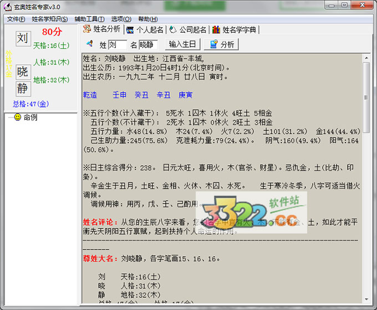The image size is (377, 310).
Task: Click the 出生地：江西省-丰城 text
Action: (169, 58)
